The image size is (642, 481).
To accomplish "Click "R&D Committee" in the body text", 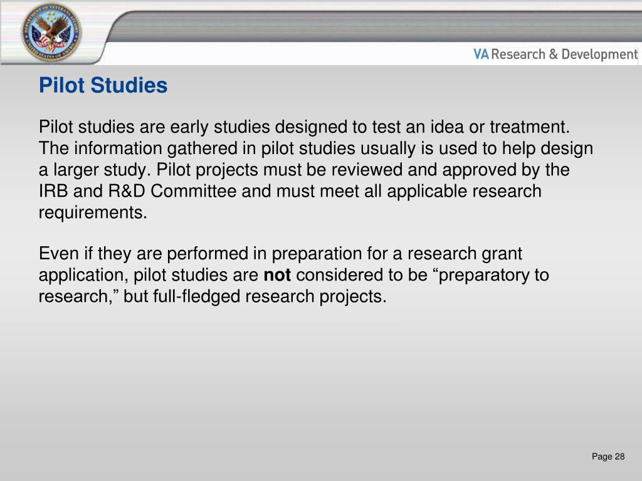I will 172,191.
